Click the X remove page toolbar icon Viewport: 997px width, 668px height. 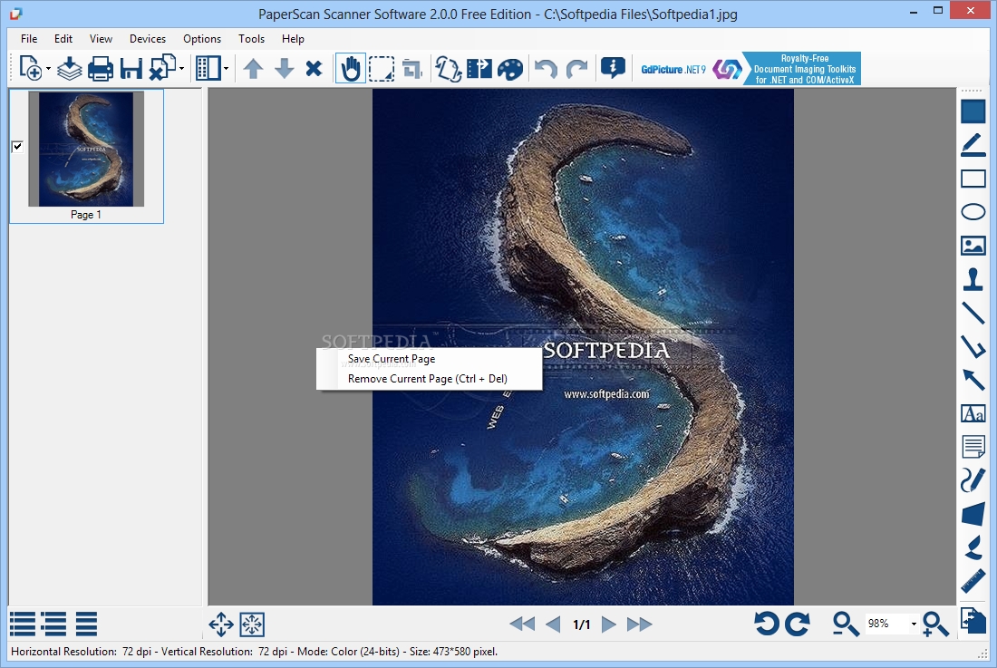[x=314, y=68]
